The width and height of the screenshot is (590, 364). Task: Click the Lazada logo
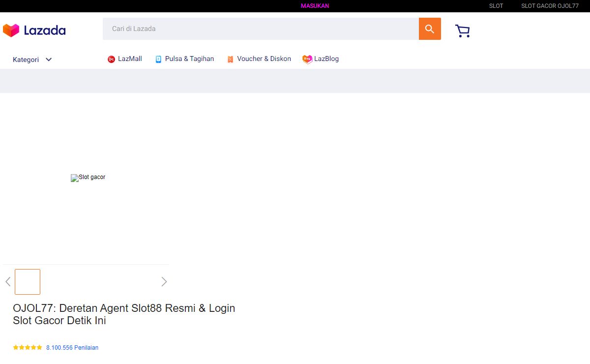coord(34,30)
